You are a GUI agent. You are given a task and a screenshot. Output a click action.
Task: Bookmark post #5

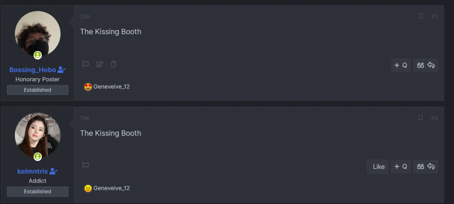(421, 16)
